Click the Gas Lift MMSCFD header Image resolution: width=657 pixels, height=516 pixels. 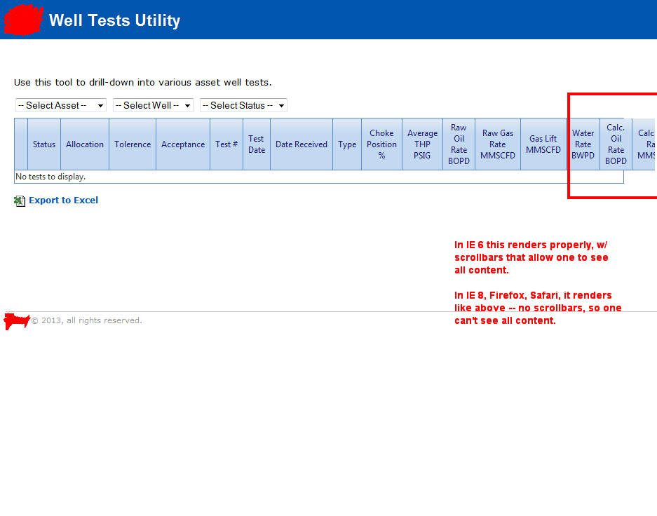(x=543, y=144)
